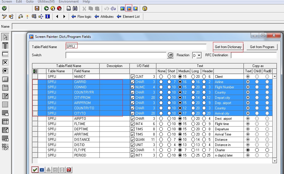Image resolution: width=284 pixels, height=174 pixels.
Task: Uncheck I/O Field checkbox for AIRPTO row
Action: 132,119
